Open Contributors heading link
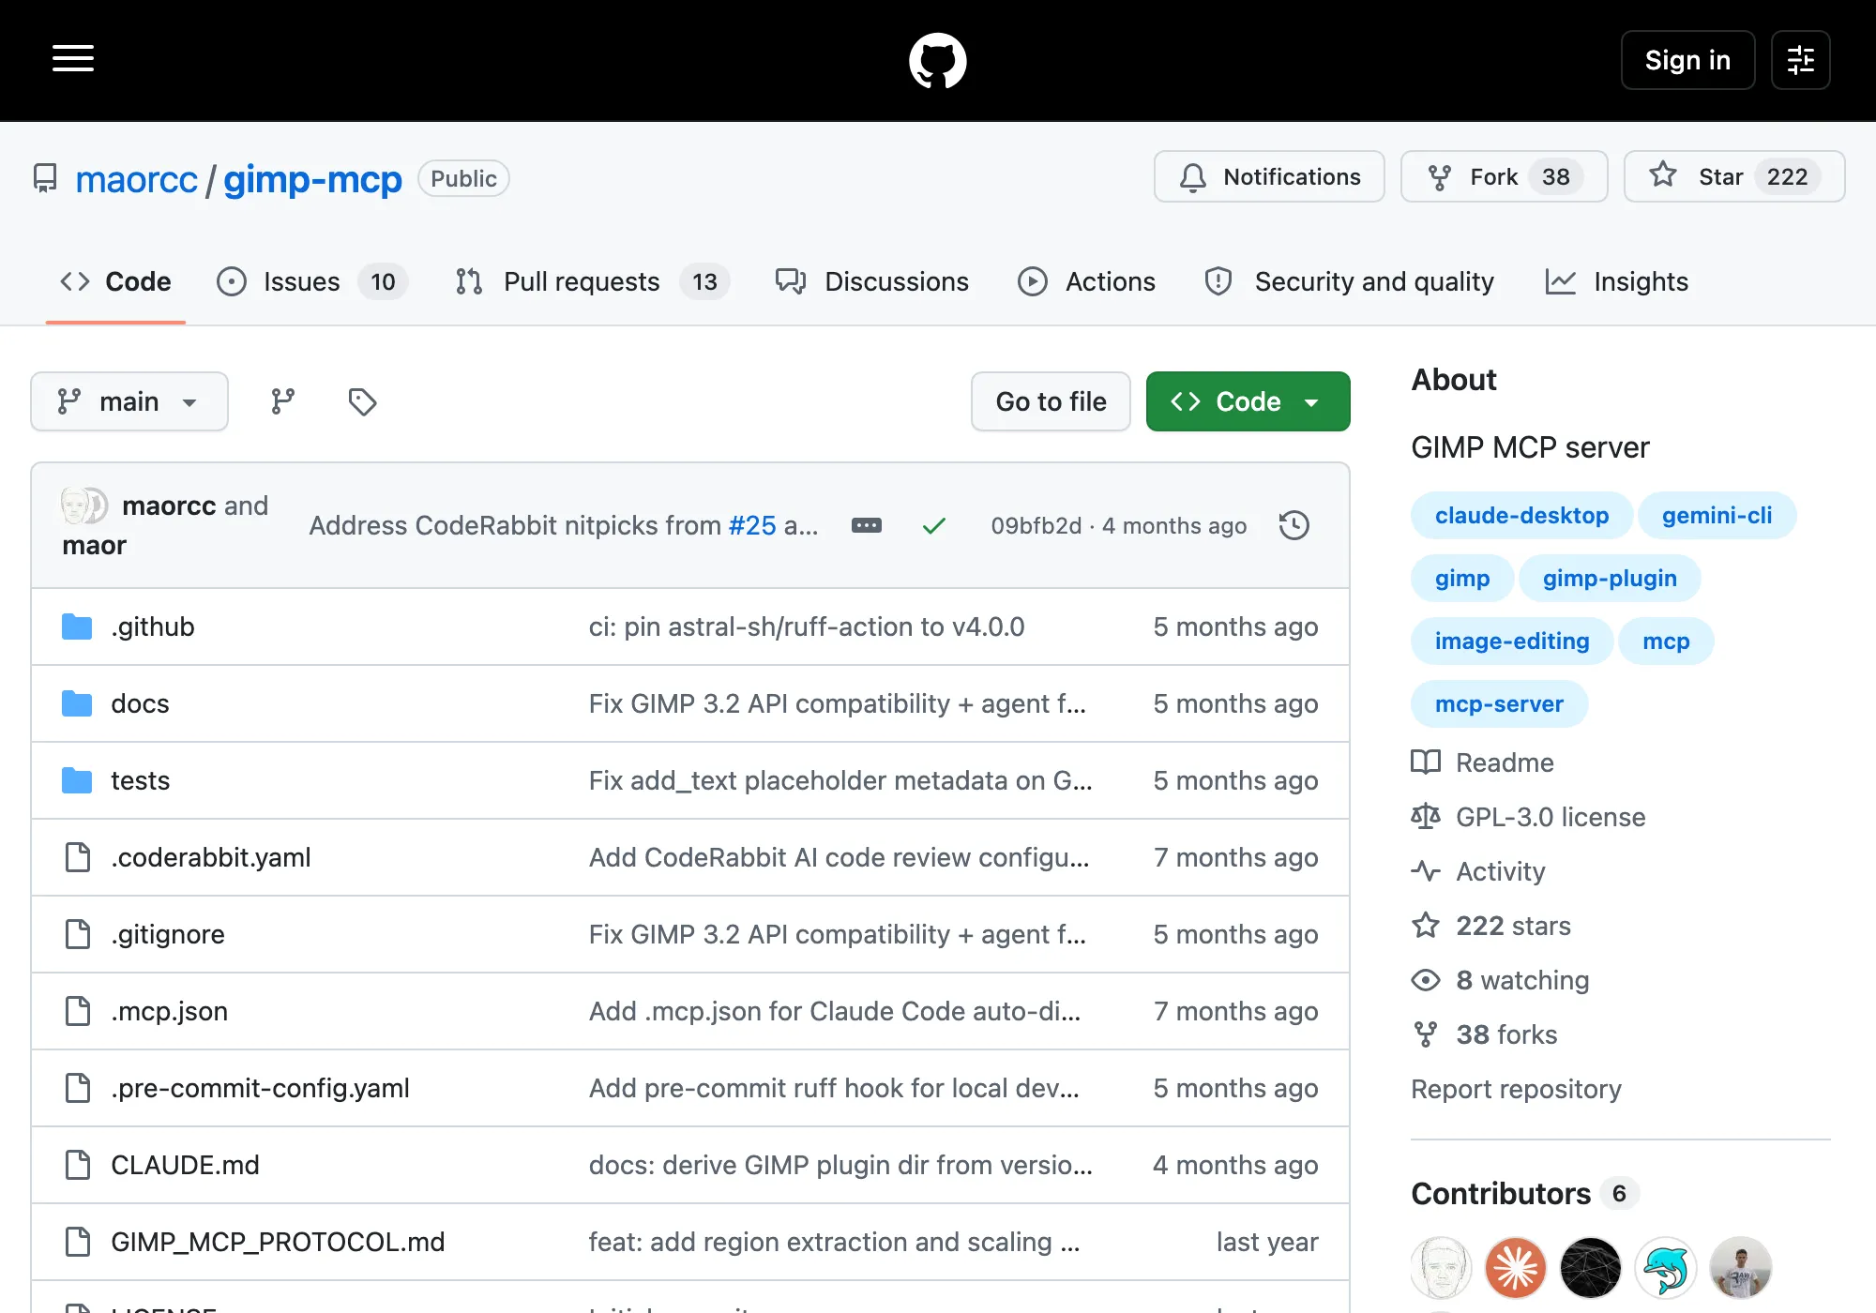The width and height of the screenshot is (1876, 1313). pyautogui.click(x=1525, y=1193)
